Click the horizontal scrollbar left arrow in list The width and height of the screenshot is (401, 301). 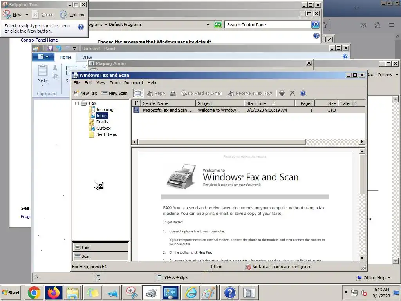[x=135, y=141]
